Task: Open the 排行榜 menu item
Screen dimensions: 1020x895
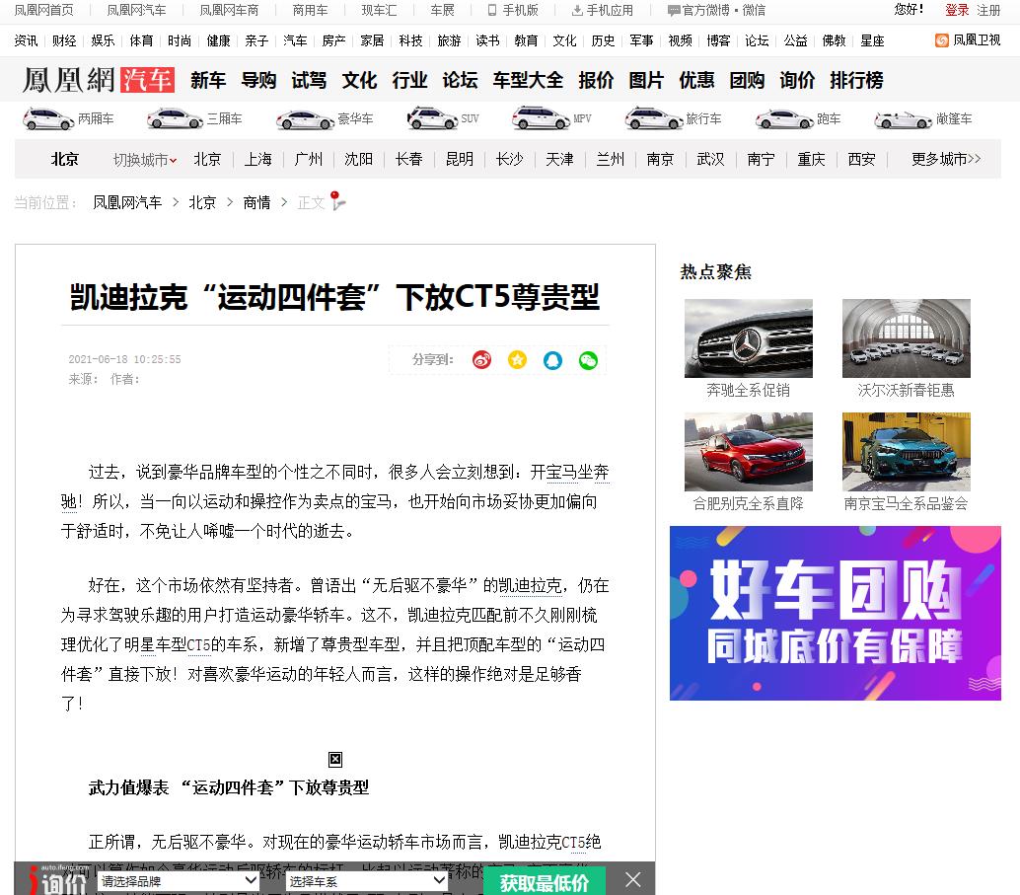Action: [856, 80]
